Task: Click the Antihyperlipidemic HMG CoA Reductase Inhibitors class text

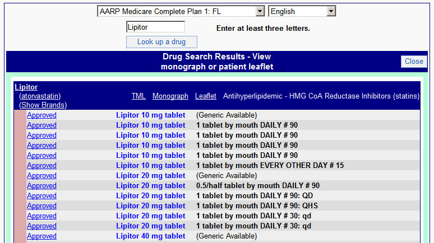Action: [x=321, y=96]
